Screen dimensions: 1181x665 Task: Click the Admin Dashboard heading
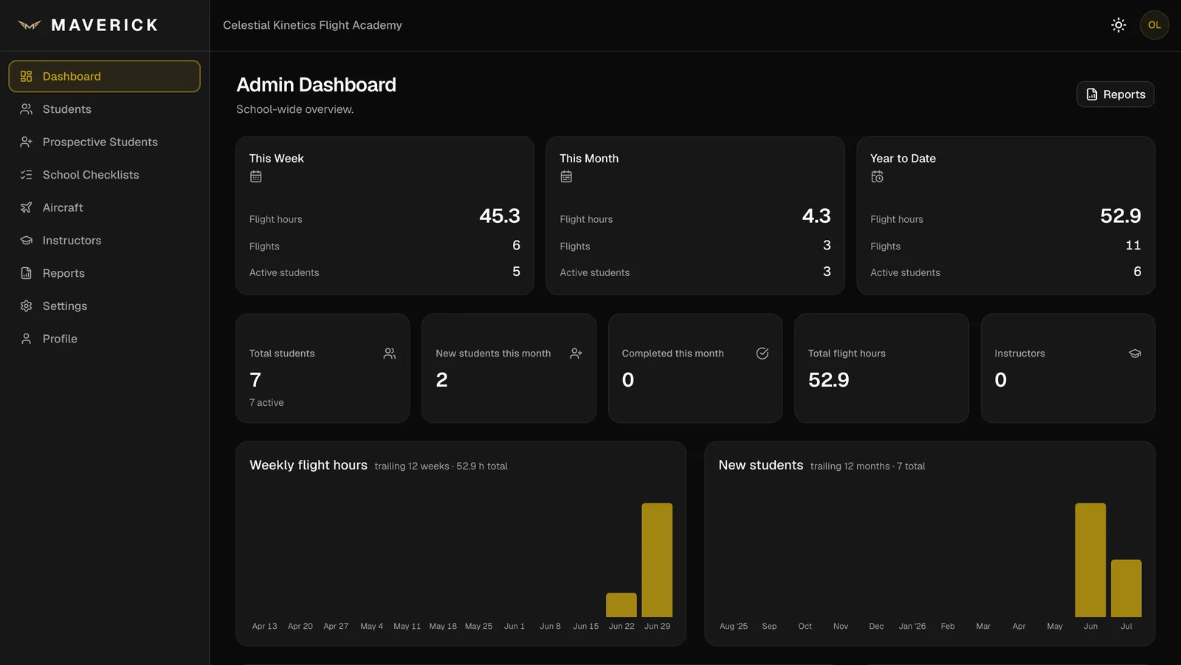[316, 85]
